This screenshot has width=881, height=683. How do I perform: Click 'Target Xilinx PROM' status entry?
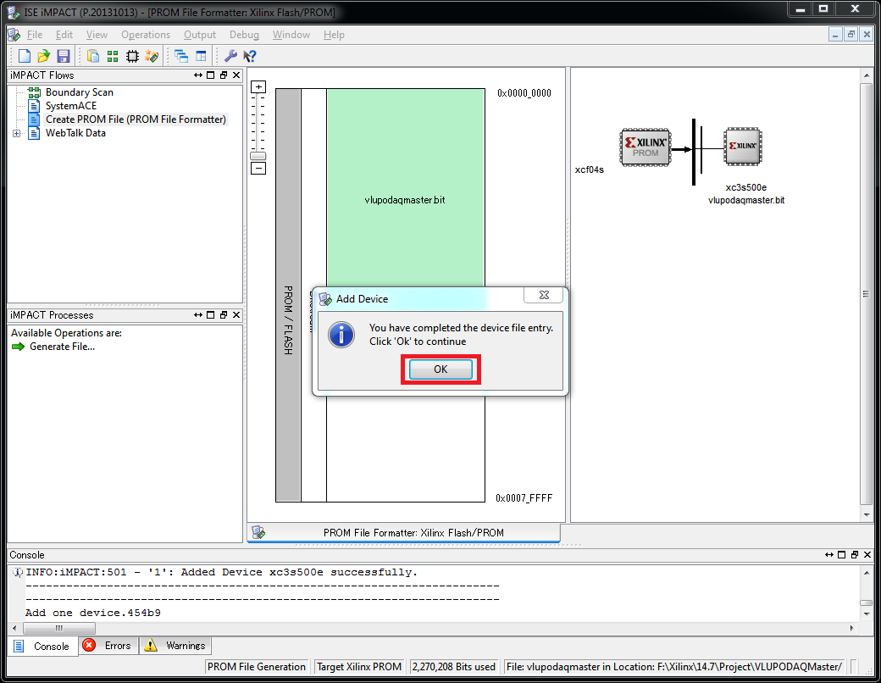click(x=359, y=667)
